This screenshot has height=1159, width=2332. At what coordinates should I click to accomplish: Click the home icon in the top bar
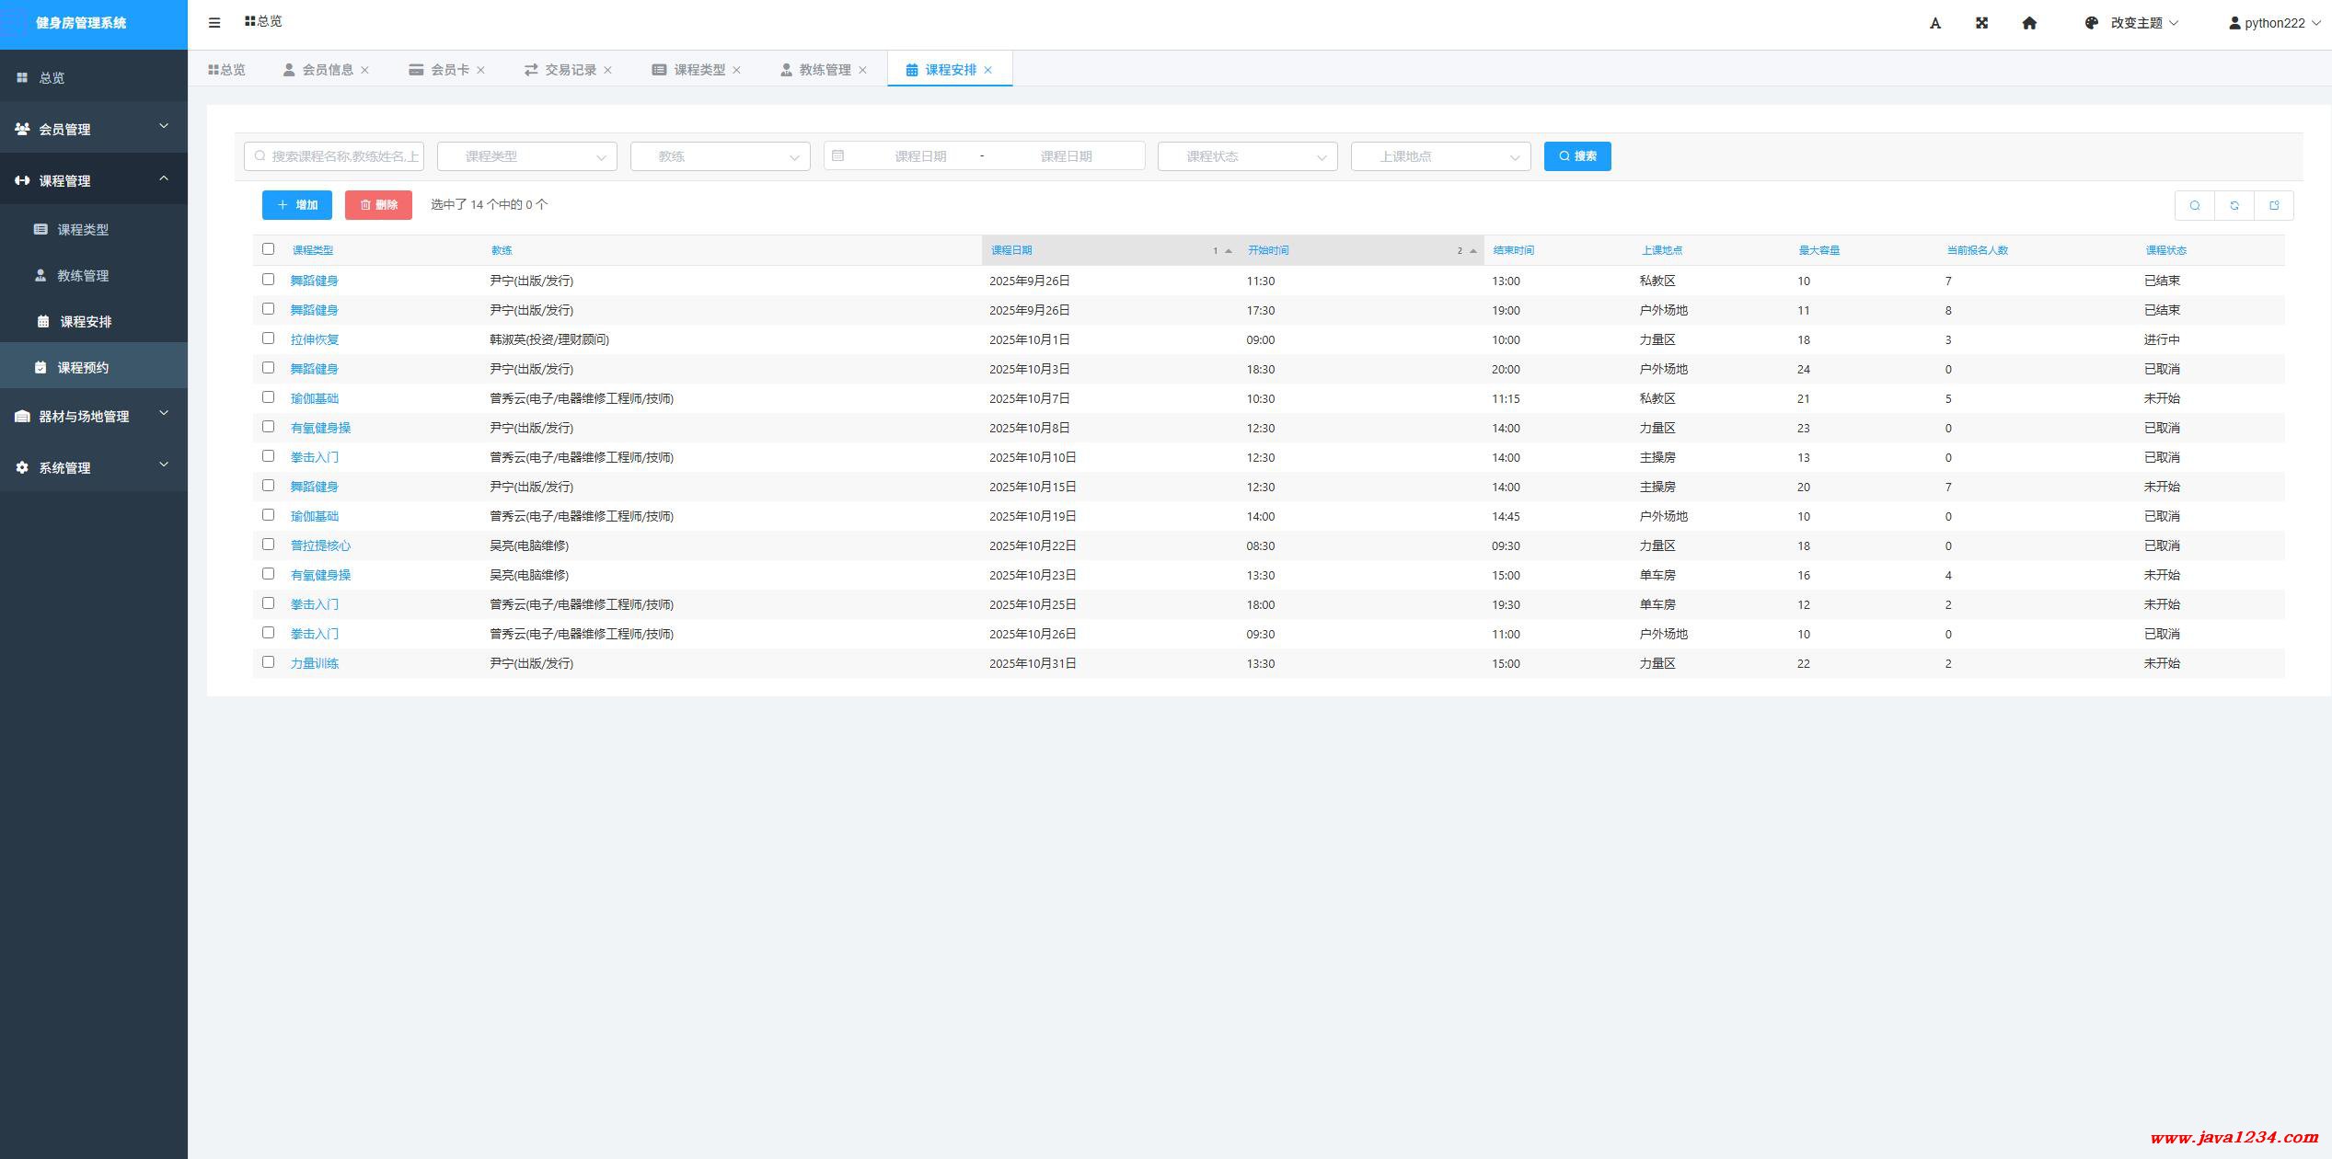(2029, 23)
